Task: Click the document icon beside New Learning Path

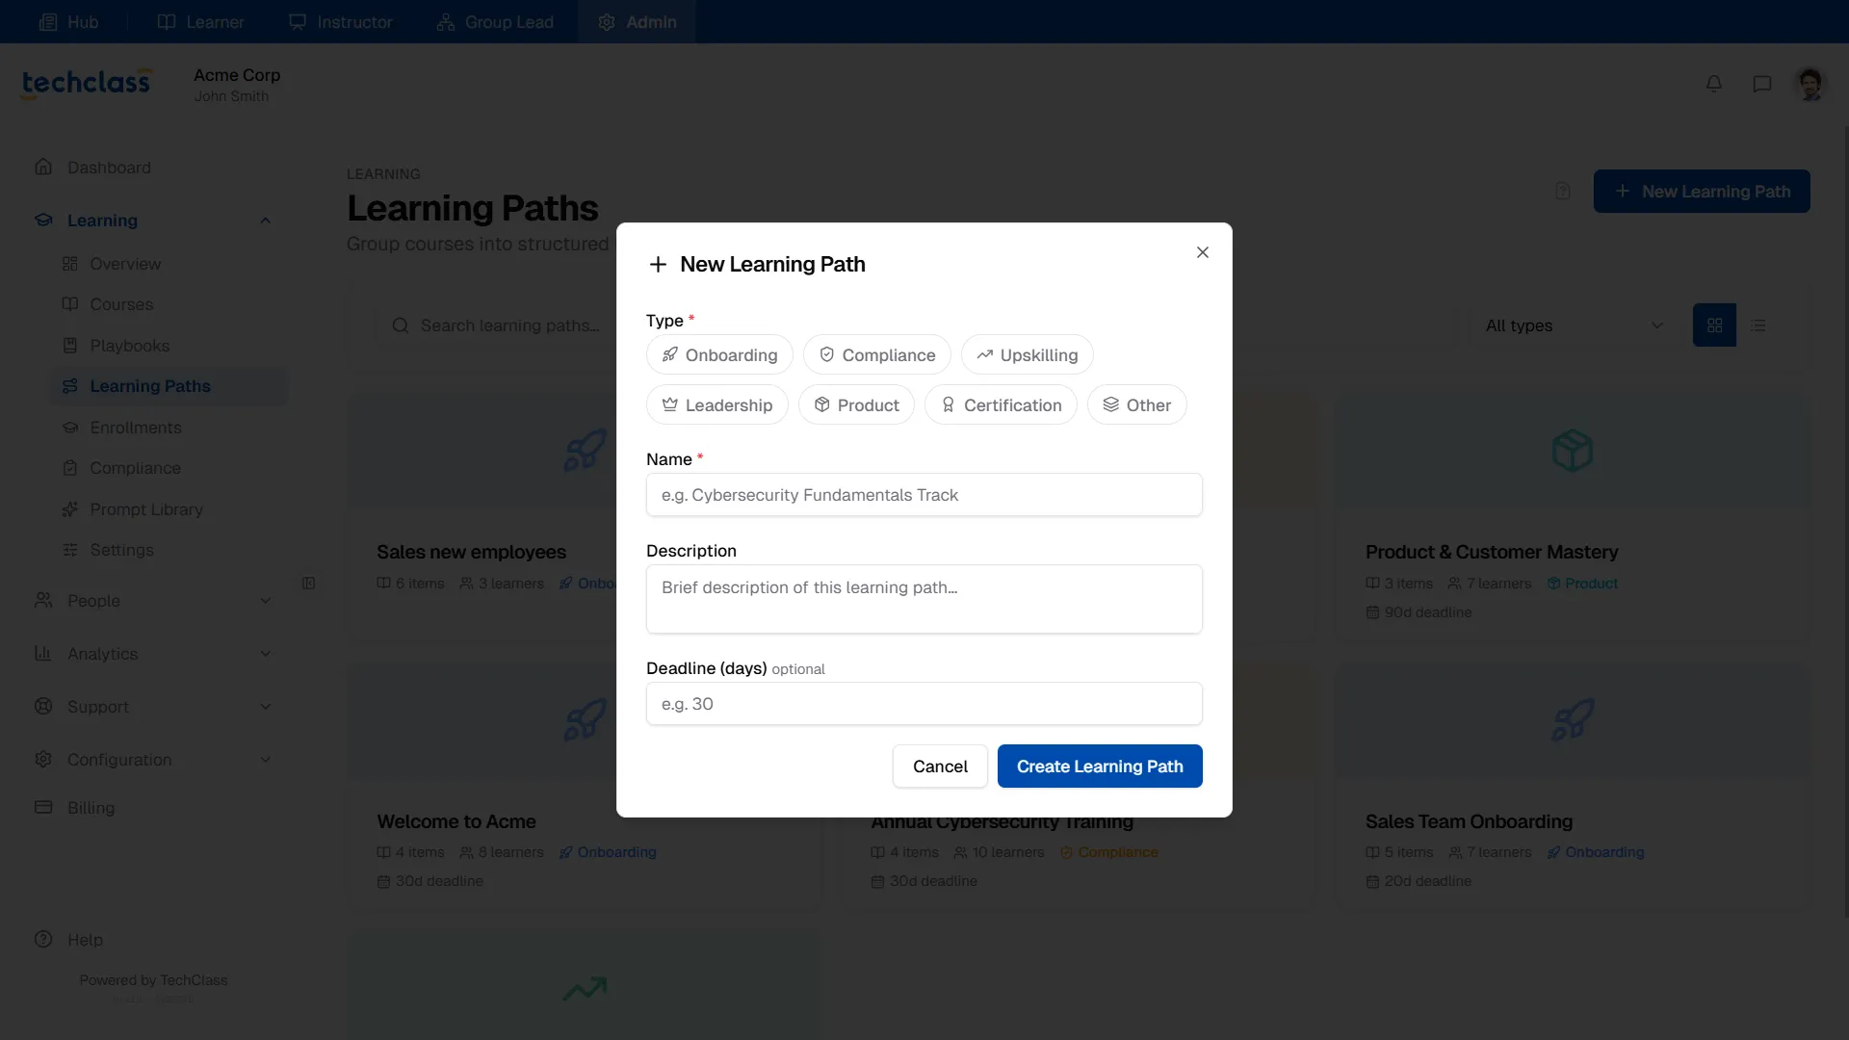Action: coord(1563,192)
